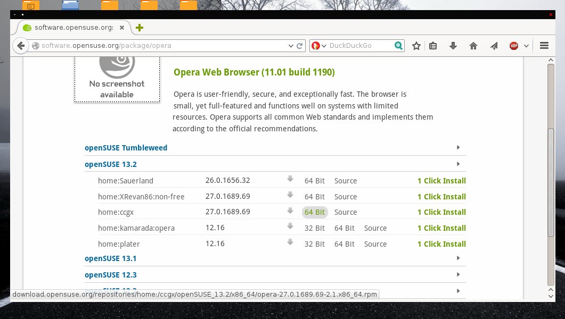Open the URL history dropdown arrow
The image size is (565, 319).
(x=291, y=46)
